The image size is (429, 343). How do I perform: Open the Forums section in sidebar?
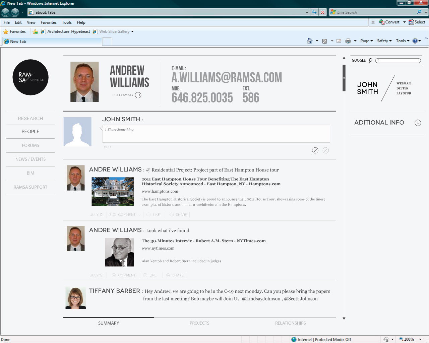click(30, 145)
